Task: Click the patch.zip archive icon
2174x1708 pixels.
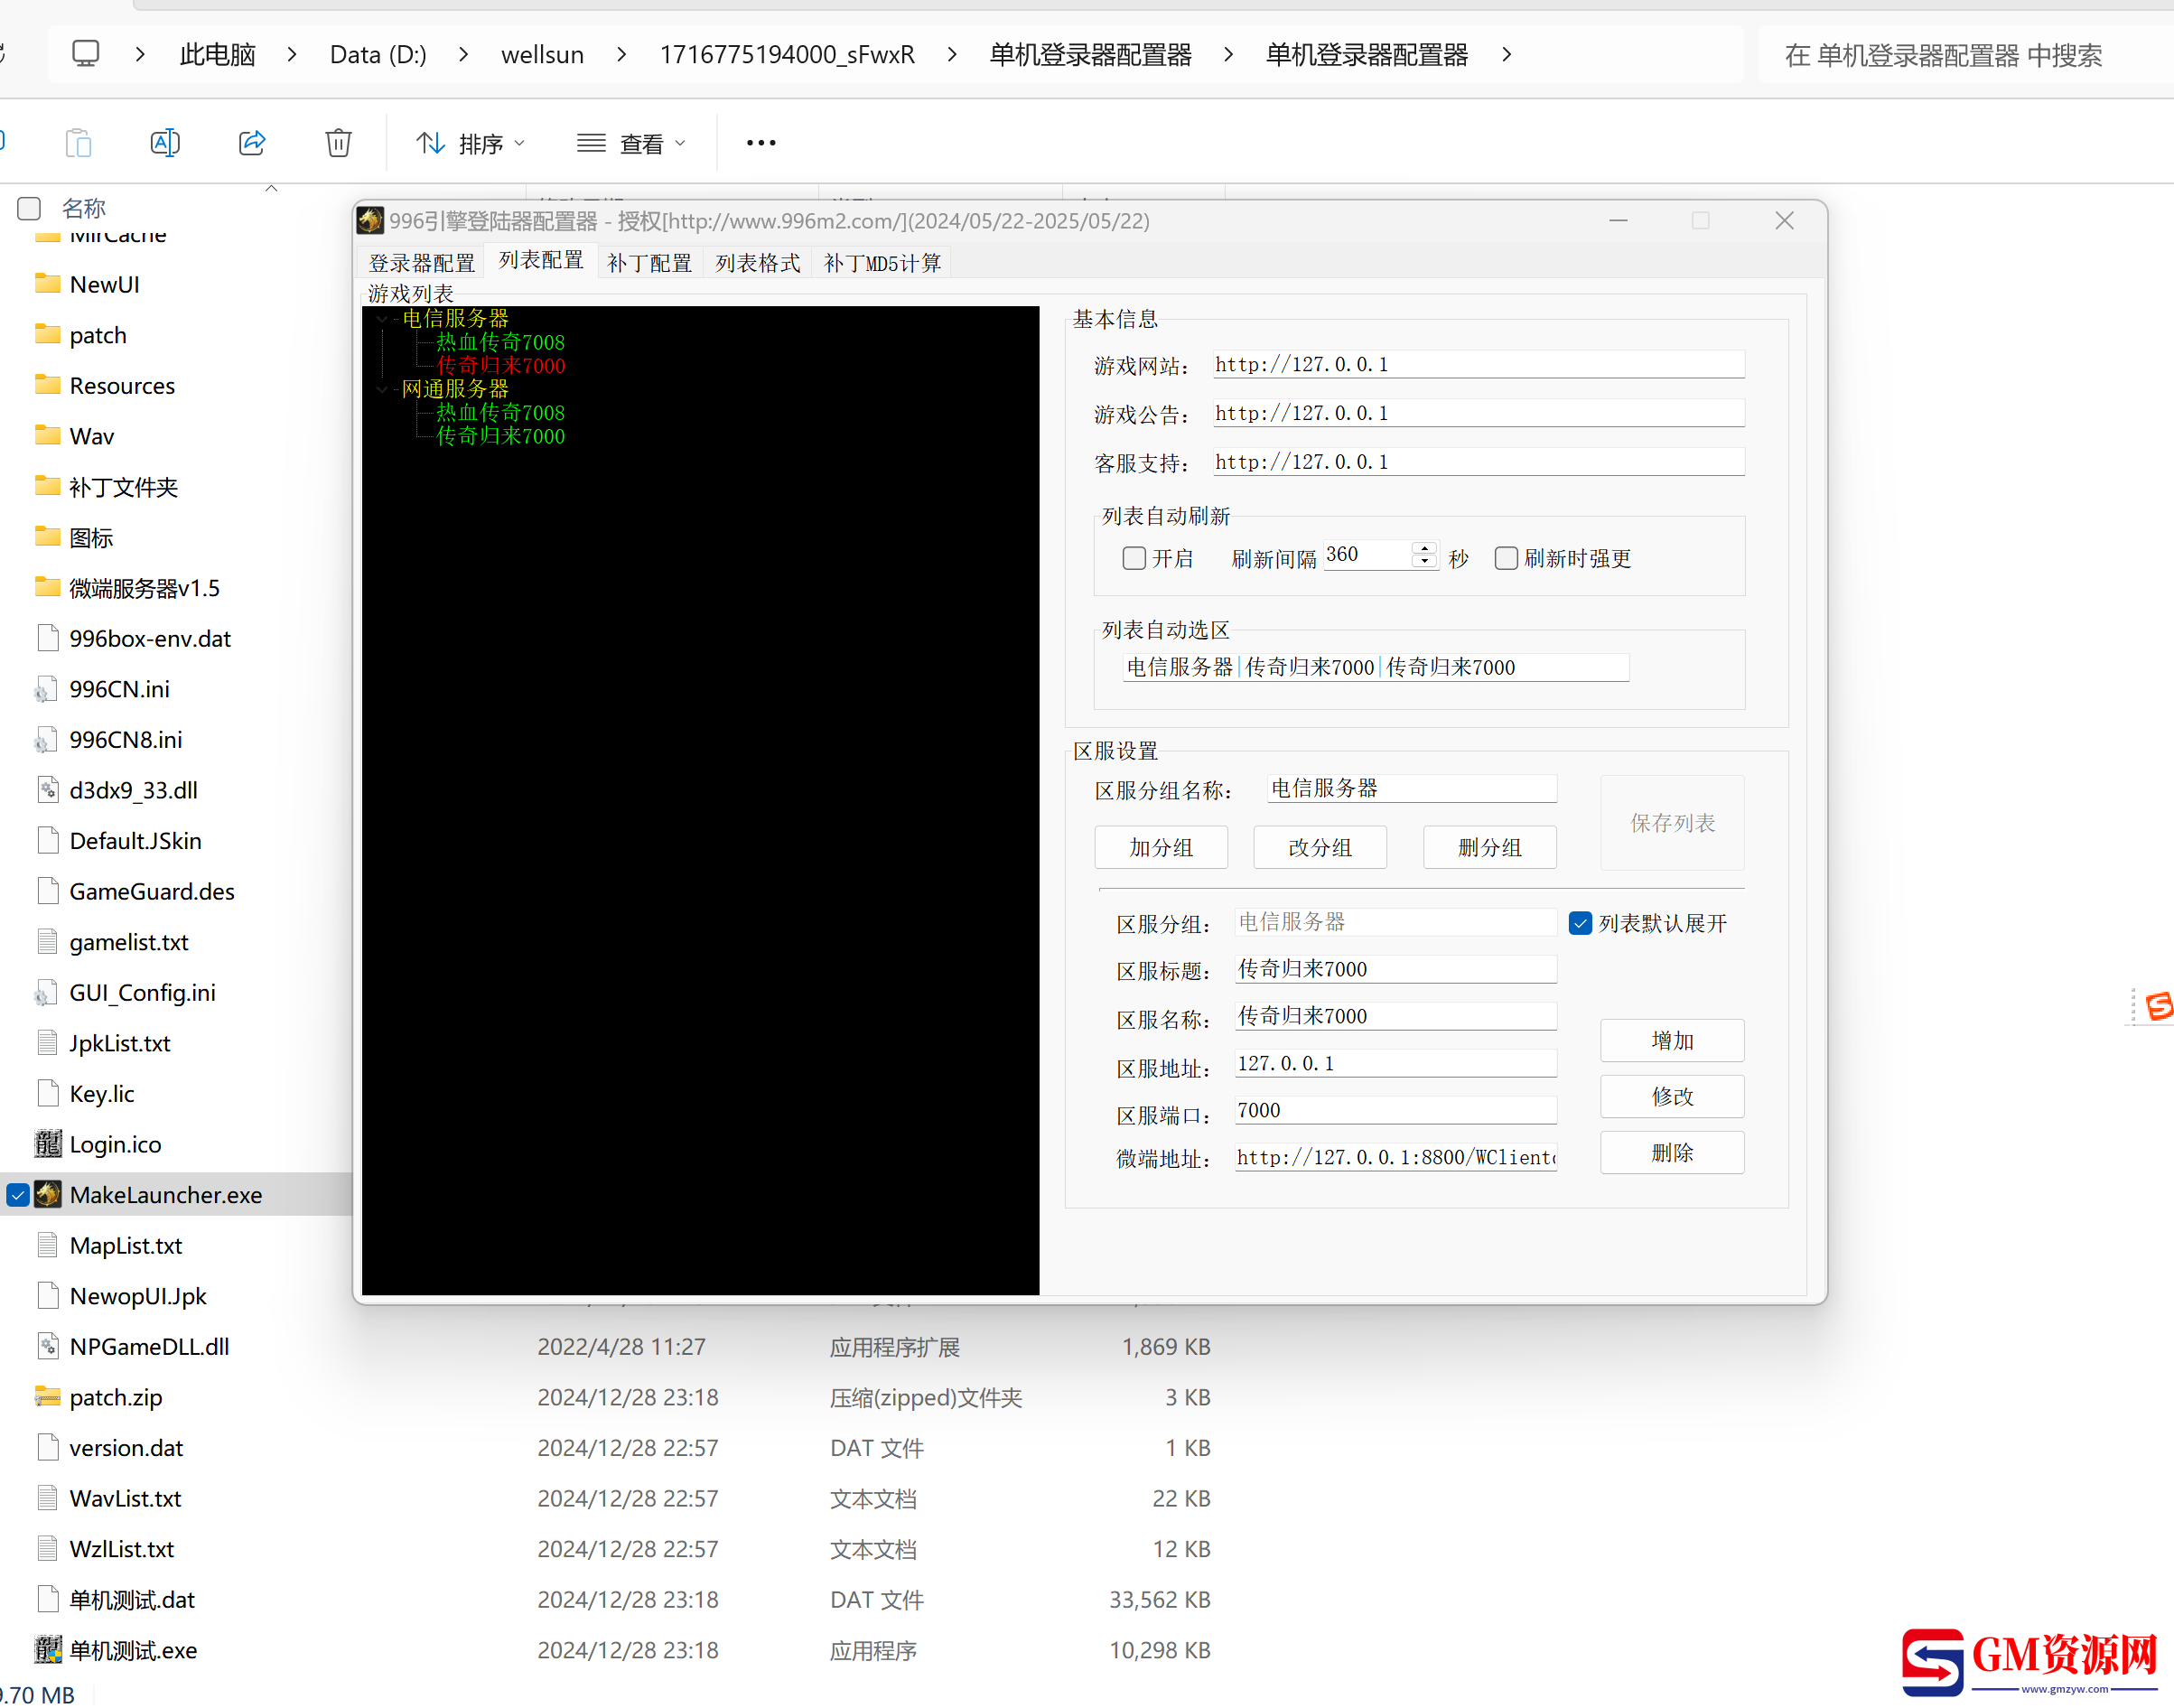Action: [x=47, y=1396]
